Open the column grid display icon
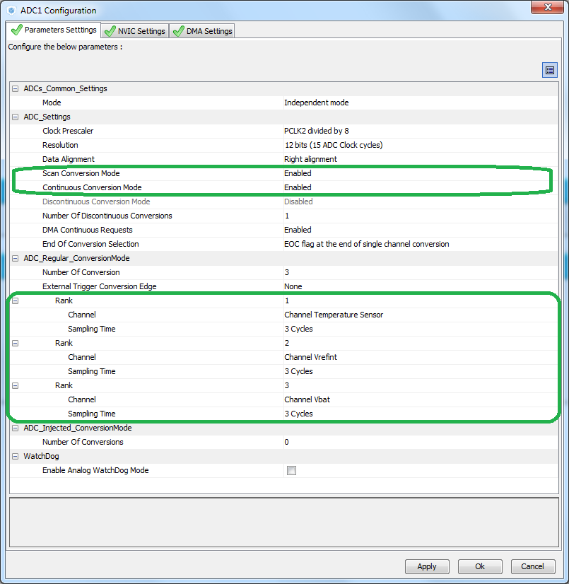 click(x=549, y=69)
